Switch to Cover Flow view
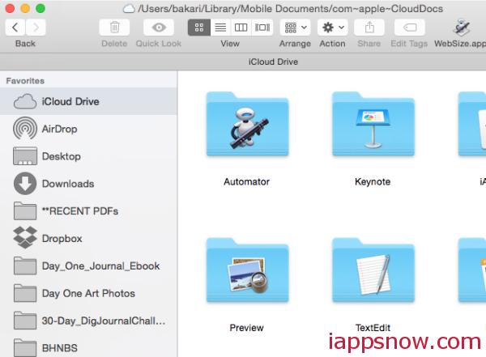Viewport: 486px width, 357px height. (262, 28)
